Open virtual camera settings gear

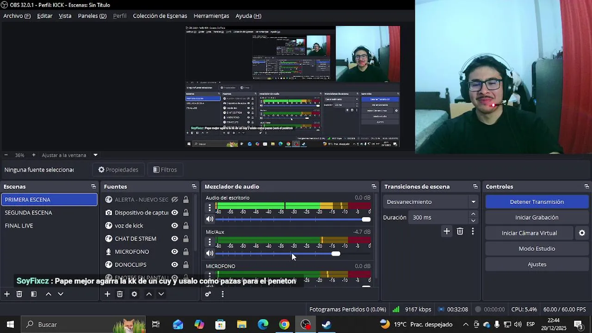pos(582,233)
